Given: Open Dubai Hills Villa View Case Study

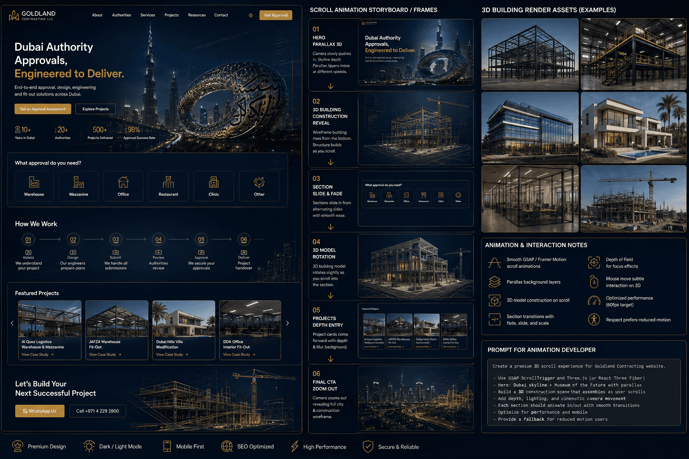Looking at the screenshot, I should pyautogui.click(x=172, y=355).
